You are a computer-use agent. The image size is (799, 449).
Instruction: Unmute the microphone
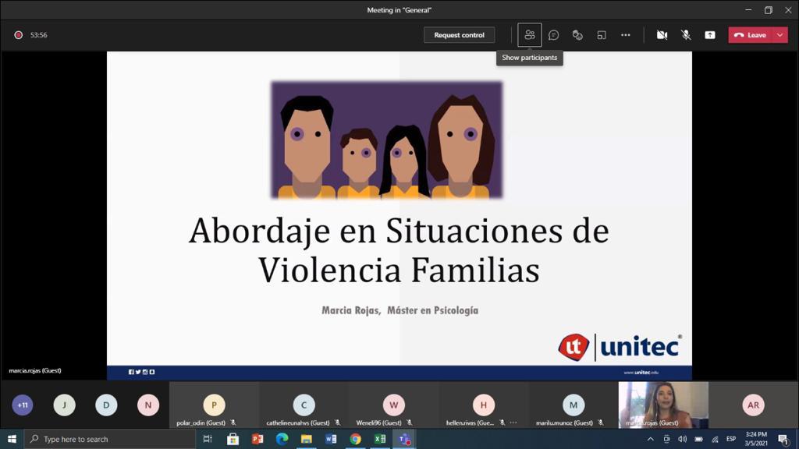coord(686,35)
